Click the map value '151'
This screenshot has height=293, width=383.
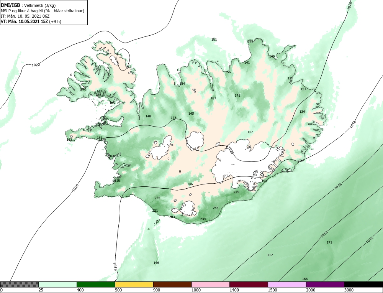(303, 89)
